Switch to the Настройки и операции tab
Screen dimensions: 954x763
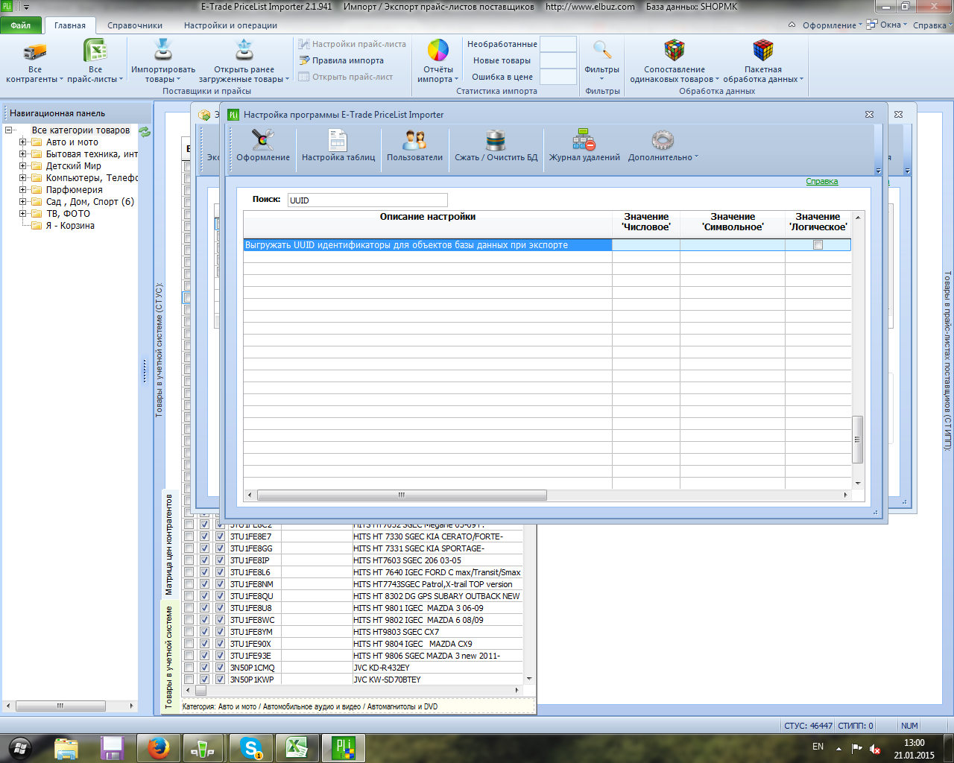230,25
